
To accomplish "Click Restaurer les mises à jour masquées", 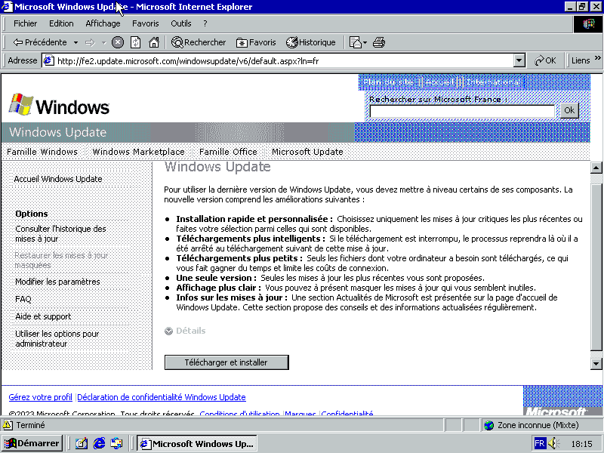I will coord(62,260).
